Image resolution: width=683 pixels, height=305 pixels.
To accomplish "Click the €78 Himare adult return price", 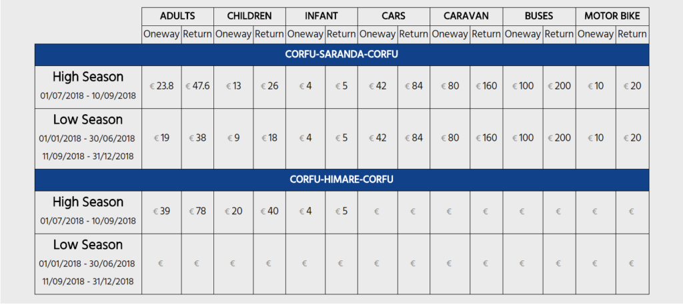I will point(197,212).
